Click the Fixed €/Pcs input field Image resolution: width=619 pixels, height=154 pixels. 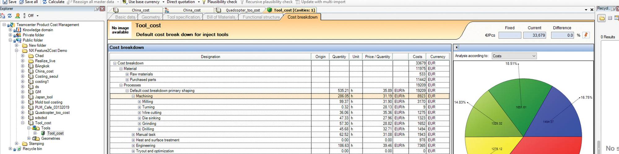pyautogui.click(x=510, y=35)
